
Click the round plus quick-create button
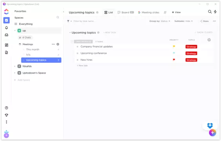pos(212,133)
